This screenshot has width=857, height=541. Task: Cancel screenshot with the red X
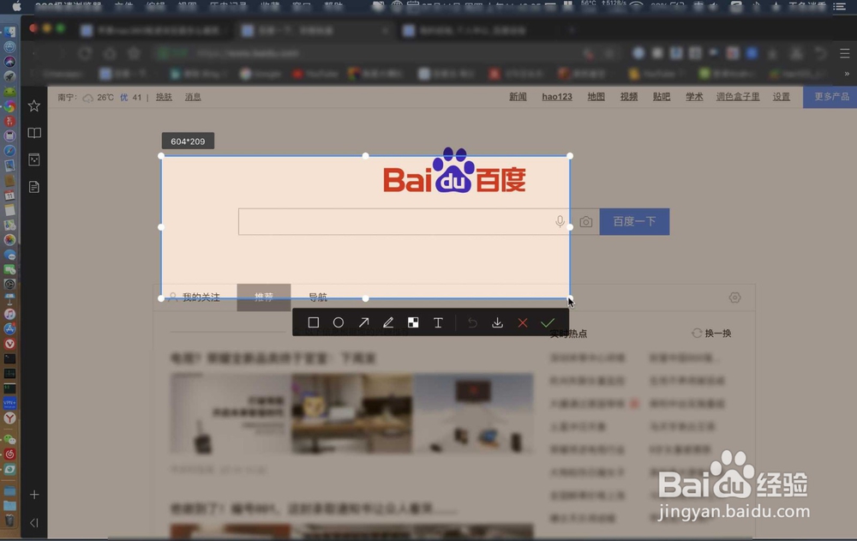[x=523, y=323]
